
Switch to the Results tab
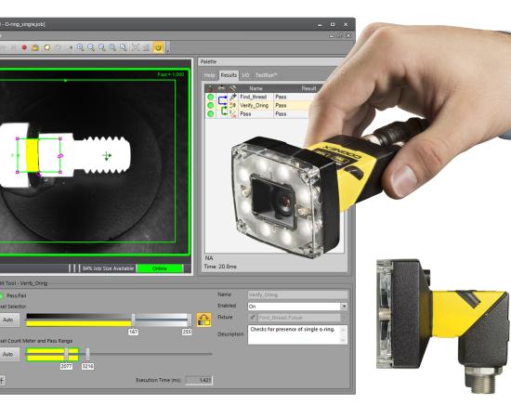229,75
